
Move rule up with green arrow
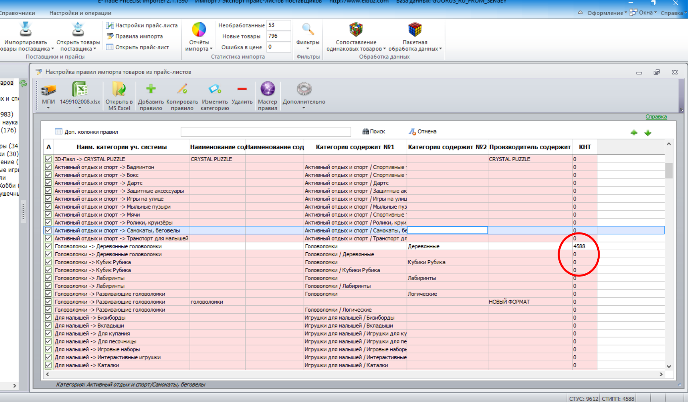tap(634, 133)
